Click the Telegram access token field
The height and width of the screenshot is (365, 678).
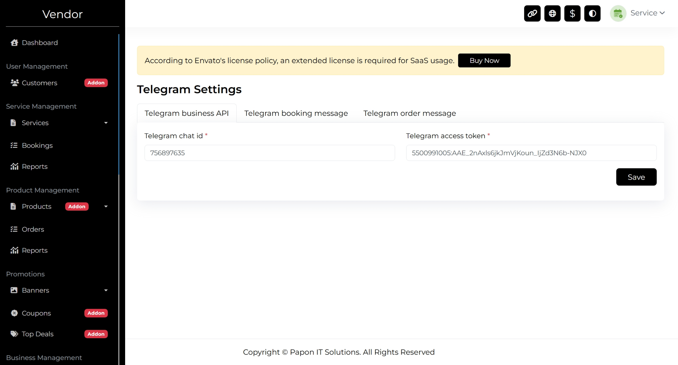[531, 153]
